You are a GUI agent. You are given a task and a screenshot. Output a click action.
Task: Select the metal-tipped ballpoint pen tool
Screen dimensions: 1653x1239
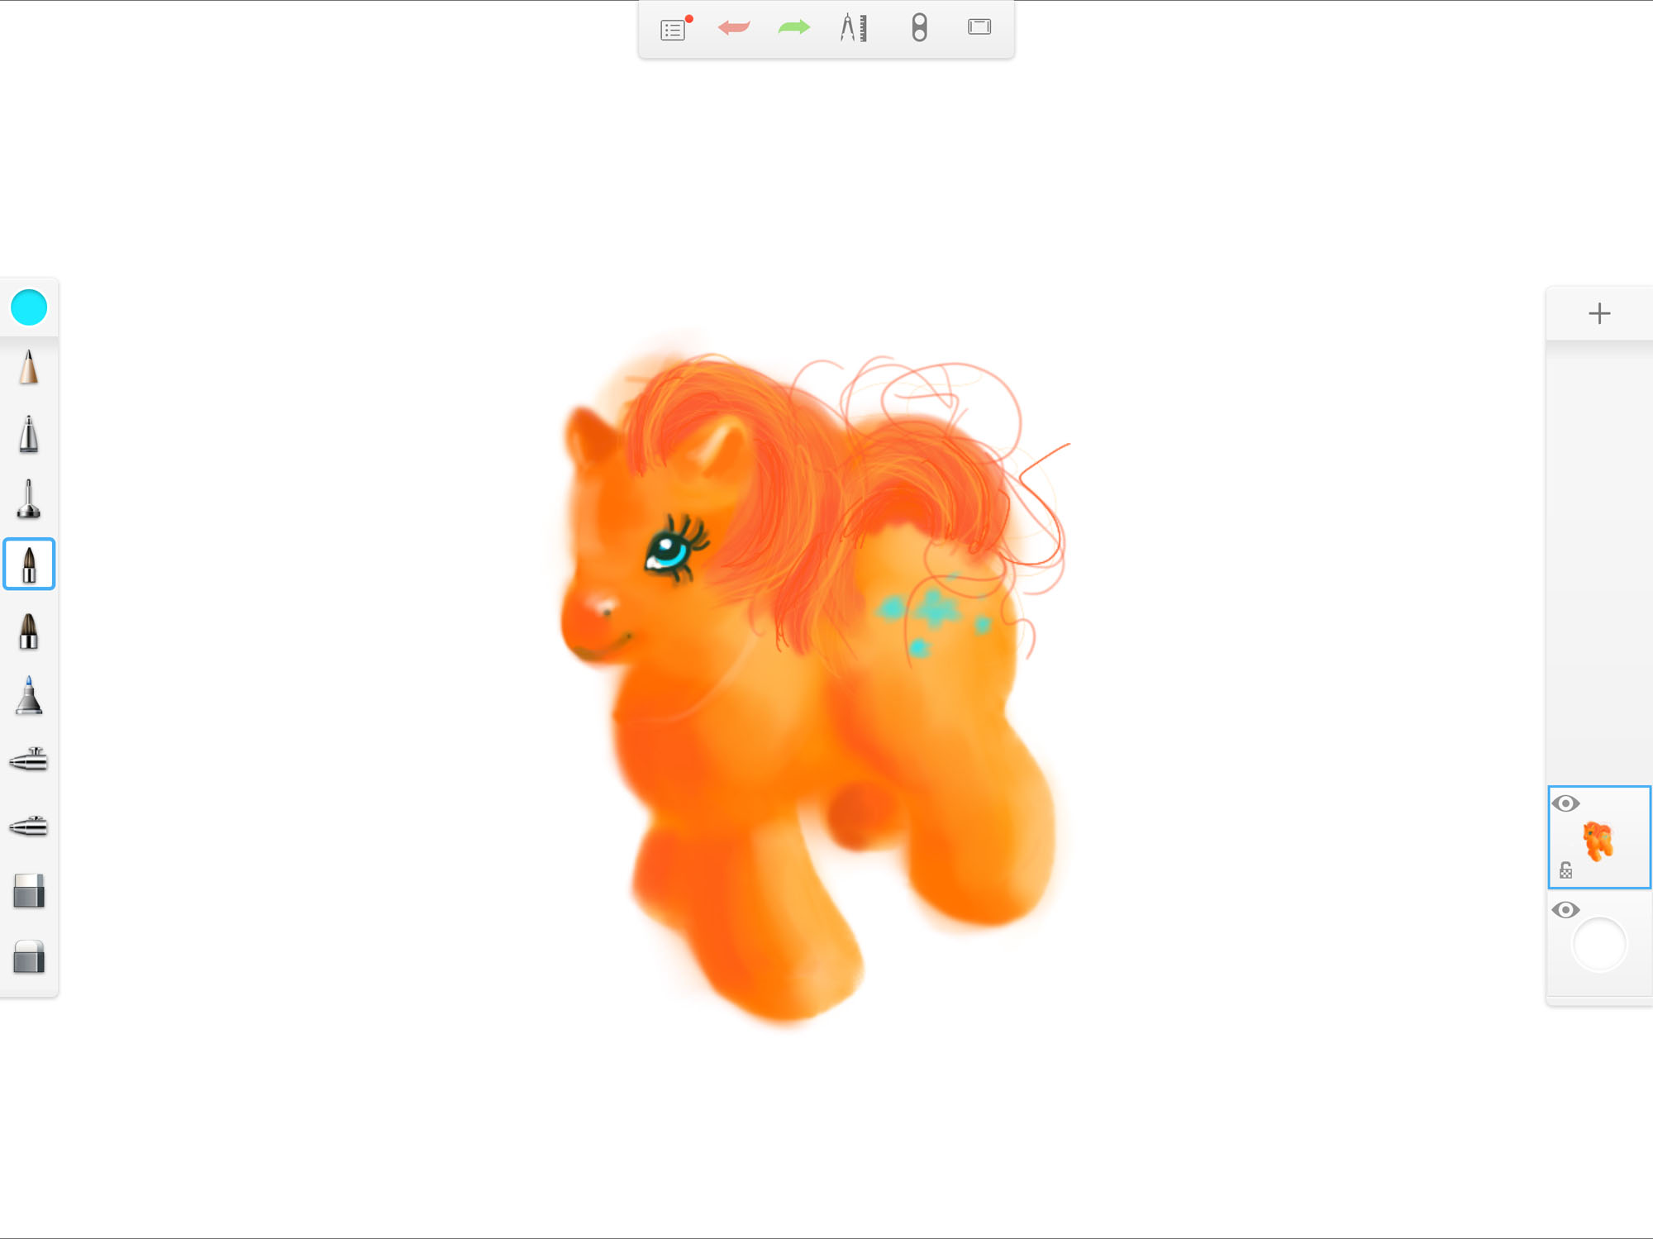[x=29, y=434]
